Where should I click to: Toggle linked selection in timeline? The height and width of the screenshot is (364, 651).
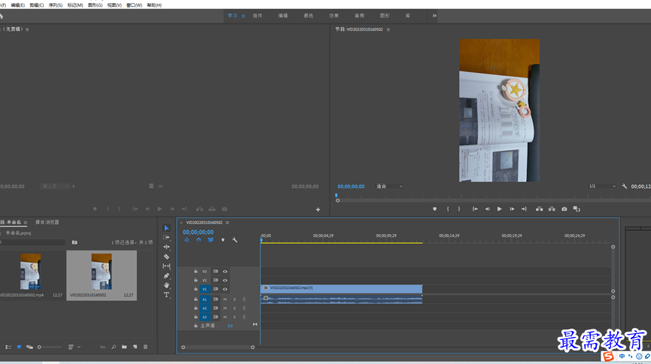[211, 240]
